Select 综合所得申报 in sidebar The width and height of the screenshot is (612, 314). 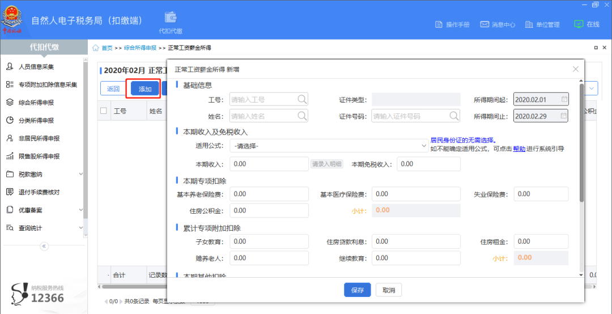click(36, 103)
